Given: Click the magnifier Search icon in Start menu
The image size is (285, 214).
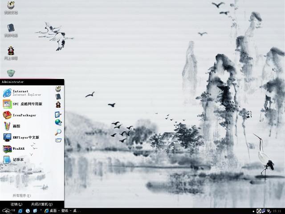Looking at the screenshot, I should (58, 132).
